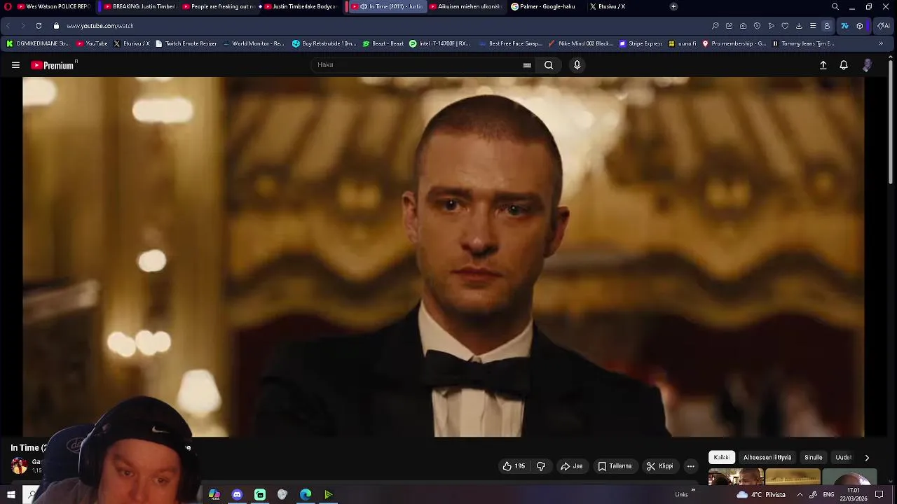Open the OGMIKEDIMANE Str... bookmark
Screen dimensions: 897x504
pos(38,43)
